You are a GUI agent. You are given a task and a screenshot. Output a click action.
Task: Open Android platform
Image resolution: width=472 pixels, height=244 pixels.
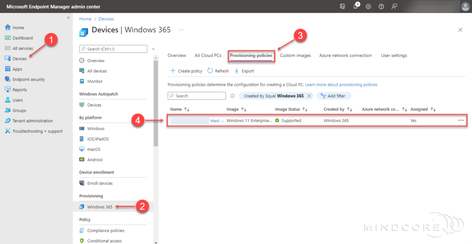pos(94,160)
